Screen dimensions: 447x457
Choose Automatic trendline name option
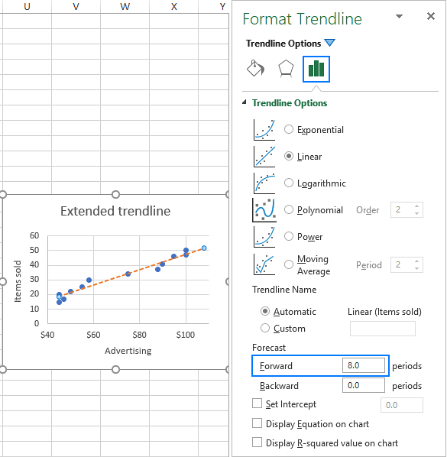[265, 311]
